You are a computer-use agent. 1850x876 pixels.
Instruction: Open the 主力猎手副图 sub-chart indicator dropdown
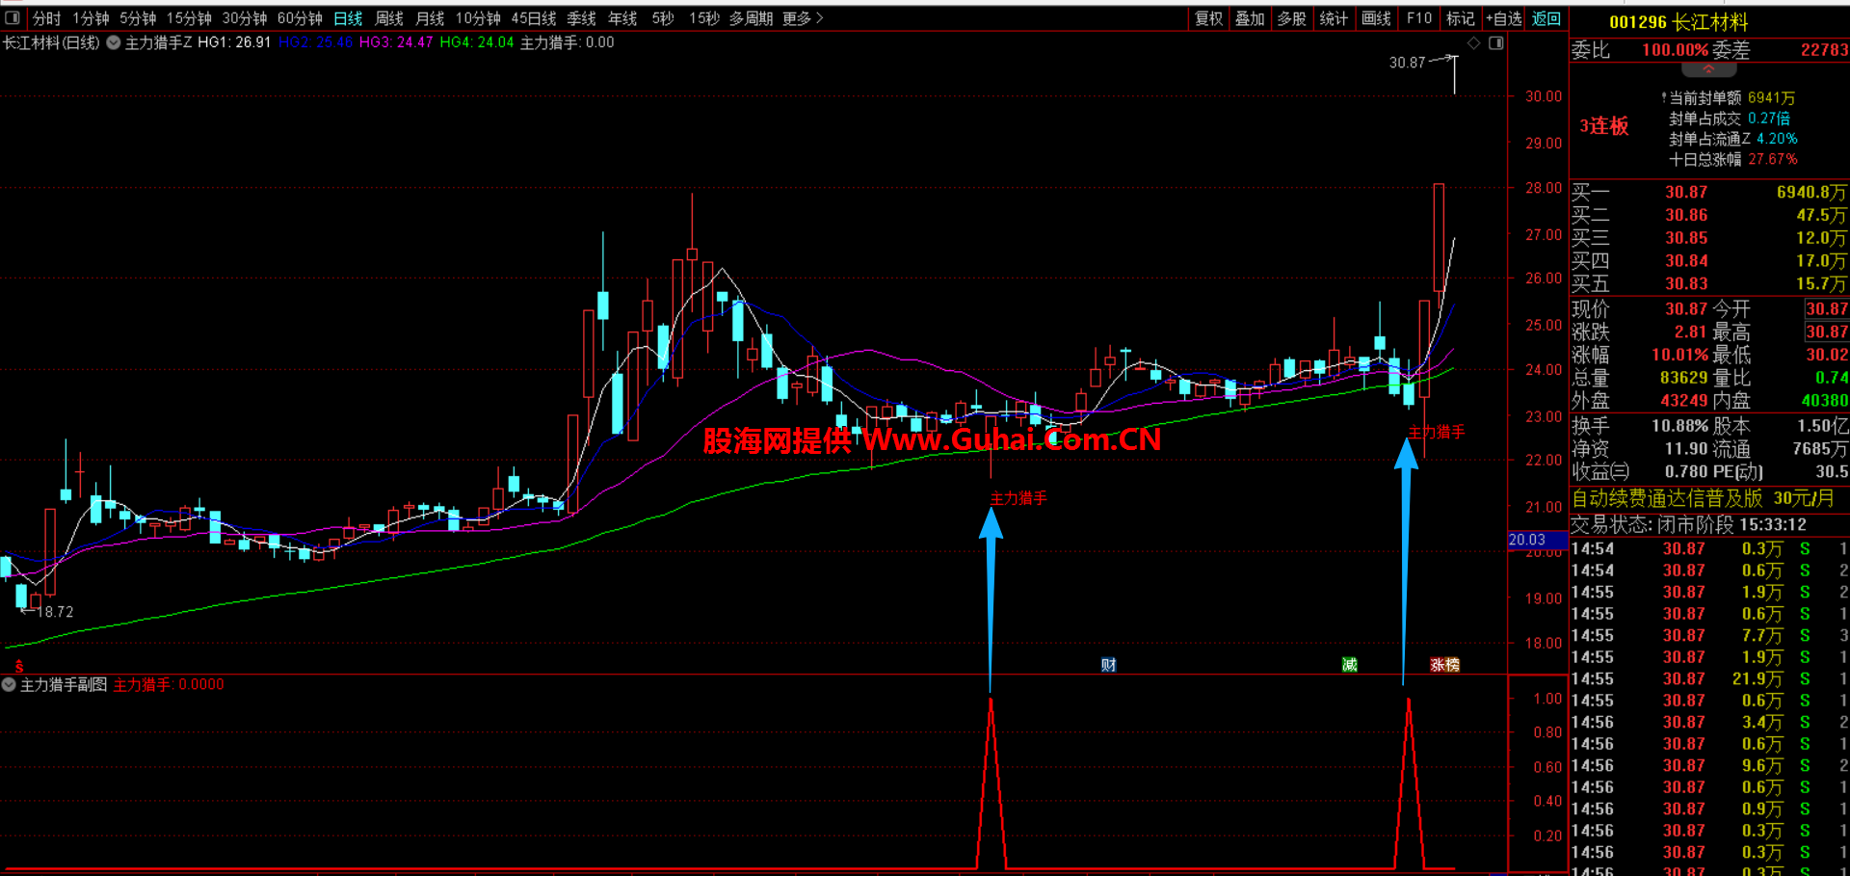[x=10, y=684]
